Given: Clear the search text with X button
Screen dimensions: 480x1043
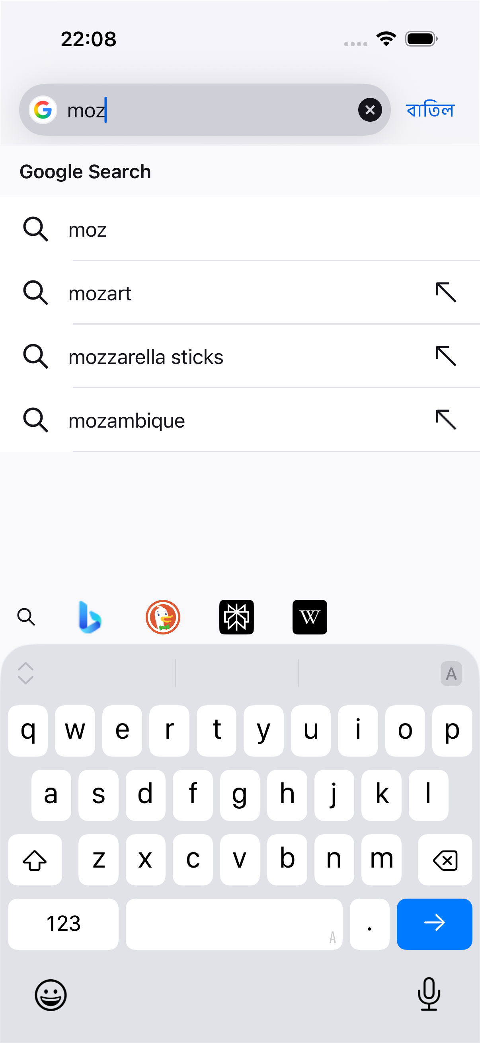Looking at the screenshot, I should pos(370,110).
